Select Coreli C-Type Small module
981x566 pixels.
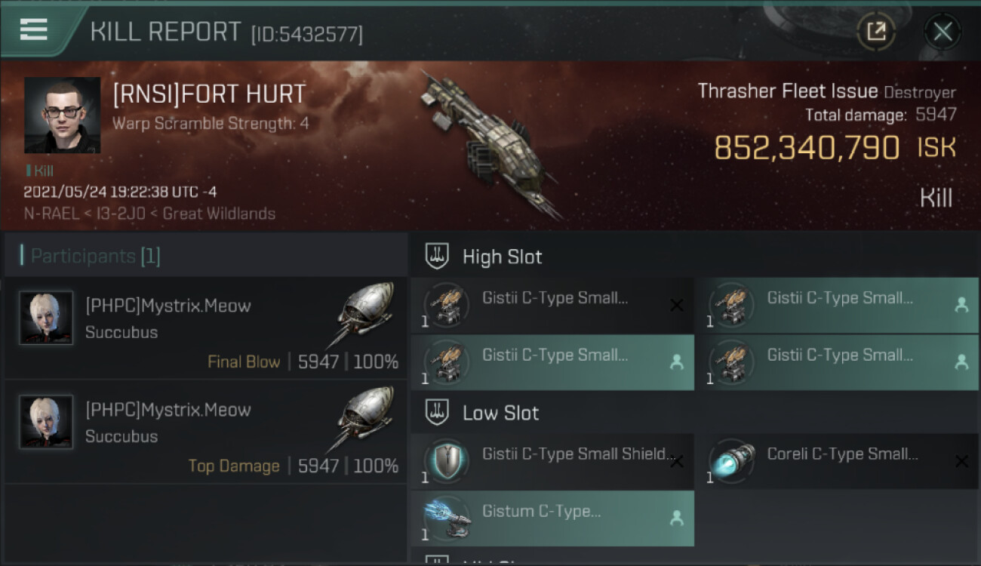tap(837, 460)
